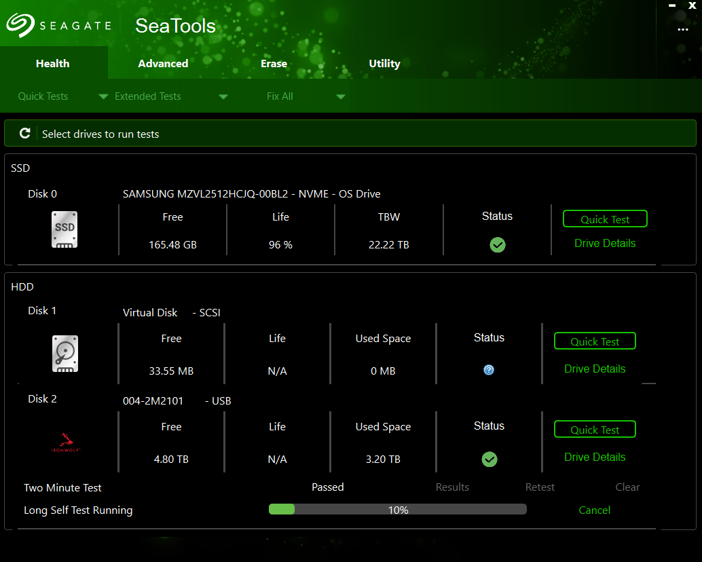This screenshot has height=562, width=702.
Task: Cancel the running Long Self Test
Action: coord(594,510)
